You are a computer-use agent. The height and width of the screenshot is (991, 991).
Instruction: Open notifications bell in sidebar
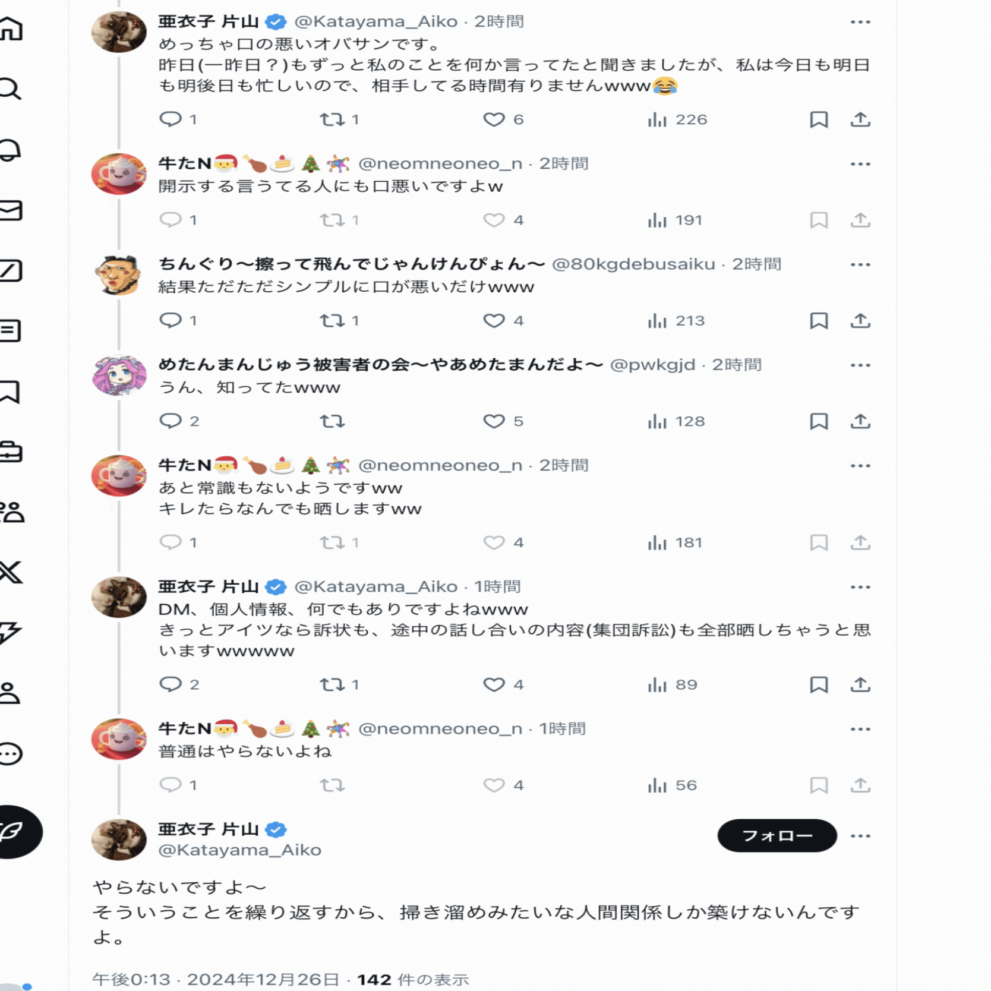point(11,150)
